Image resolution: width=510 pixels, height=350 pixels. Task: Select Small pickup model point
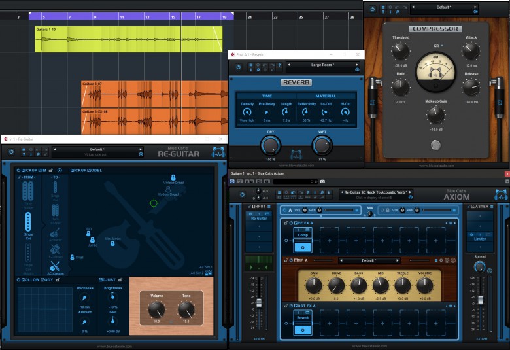click(72, 257)
